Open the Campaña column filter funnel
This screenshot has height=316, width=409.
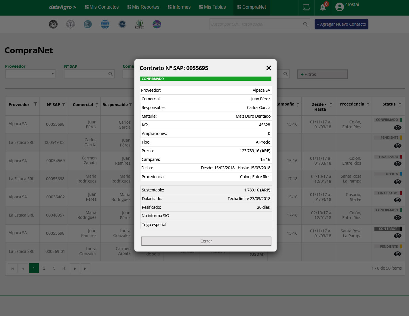point(298,104)
